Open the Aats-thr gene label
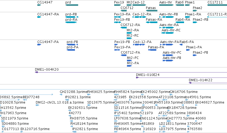The image size is (227, 133). pyautogui.click(x=166, y=2)
